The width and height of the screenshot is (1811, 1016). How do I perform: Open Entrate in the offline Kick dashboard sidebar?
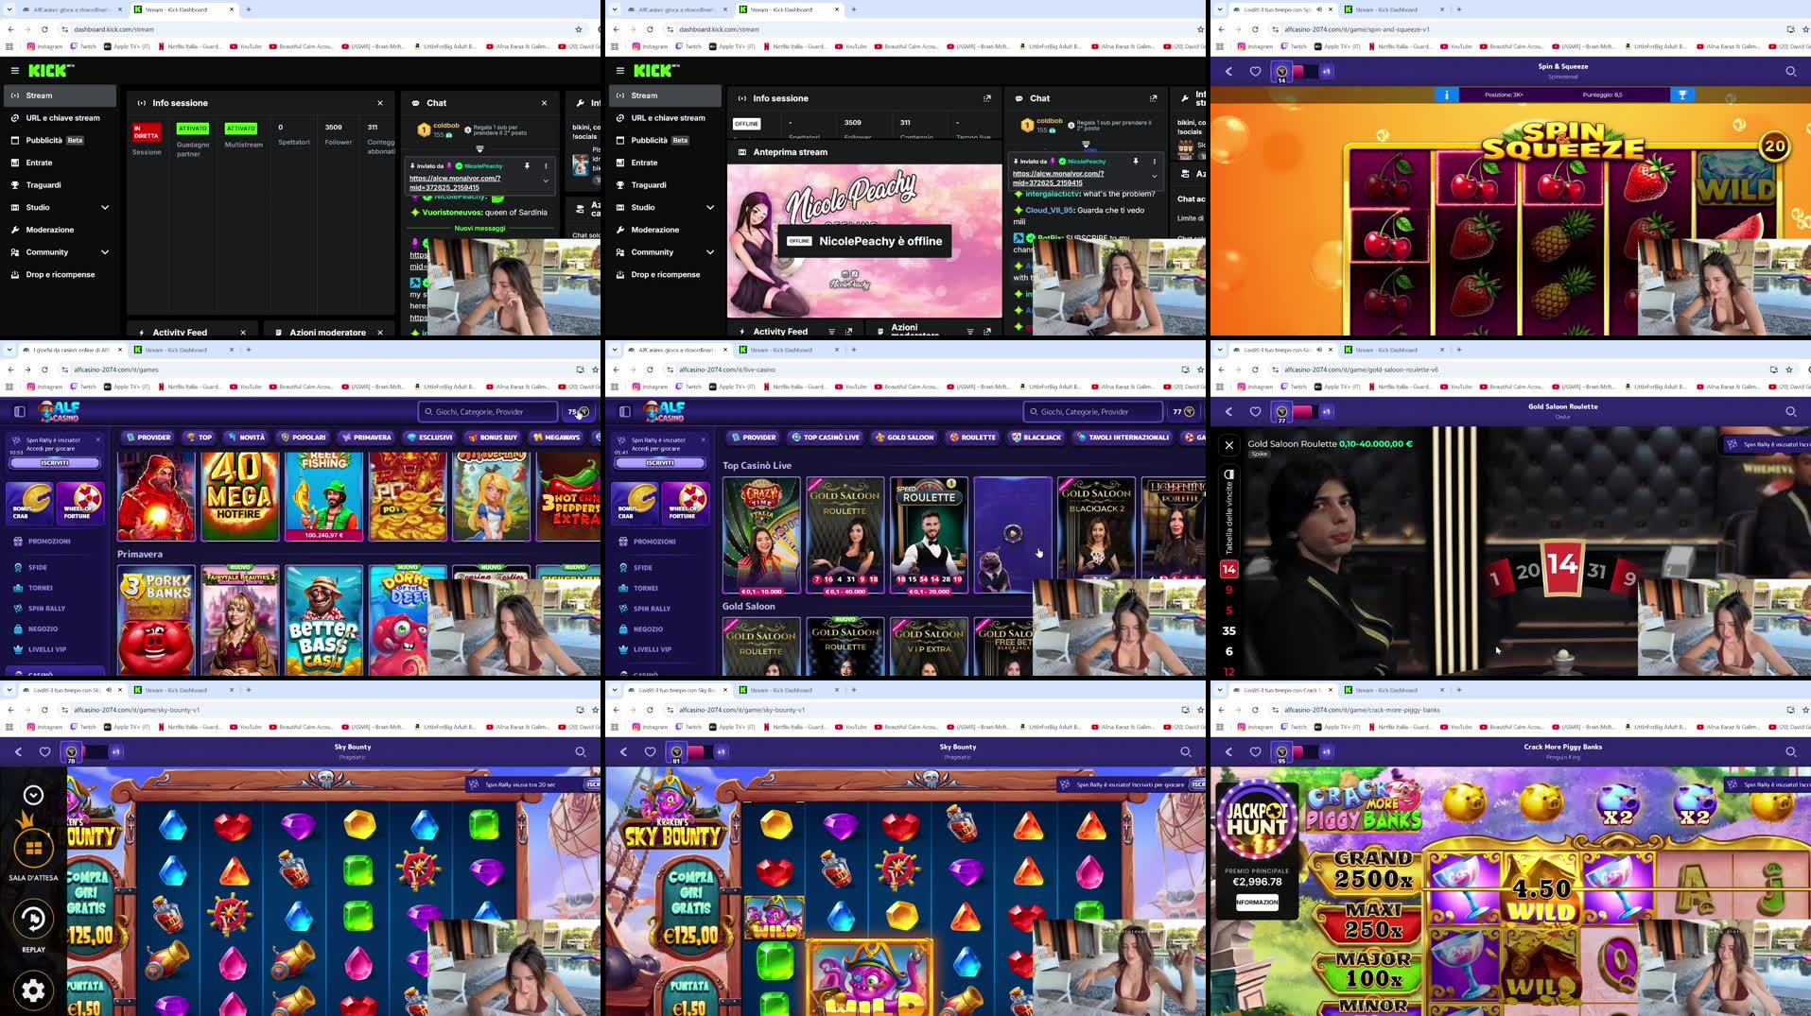tap(644, 163)
